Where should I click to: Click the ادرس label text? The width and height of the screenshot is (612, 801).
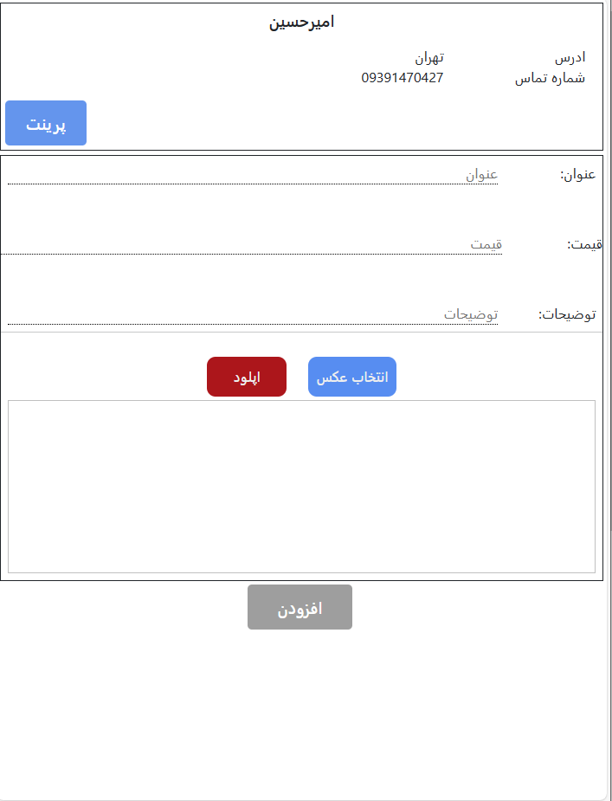point(570,56)
